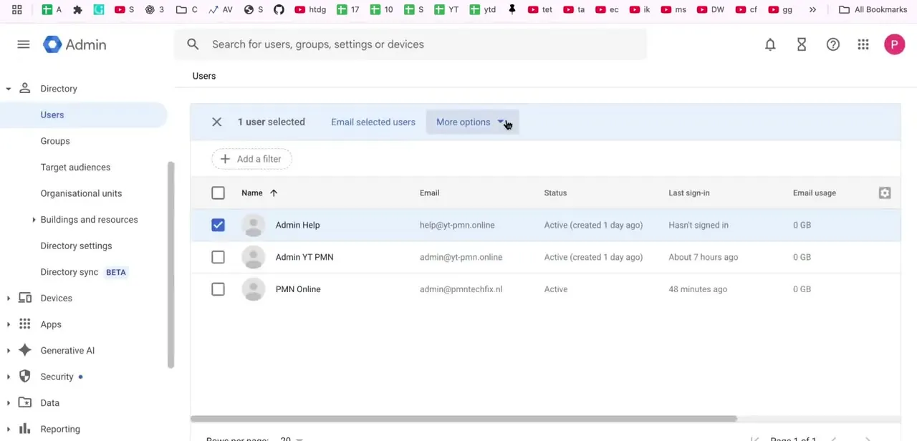Open the More options dropdown
The width and height of the screenshot is (917, 441).
pos(472,122)
